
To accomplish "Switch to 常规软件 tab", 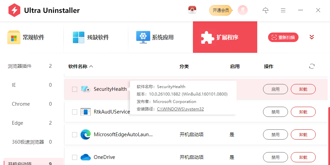I will click(x=26, y=37).
